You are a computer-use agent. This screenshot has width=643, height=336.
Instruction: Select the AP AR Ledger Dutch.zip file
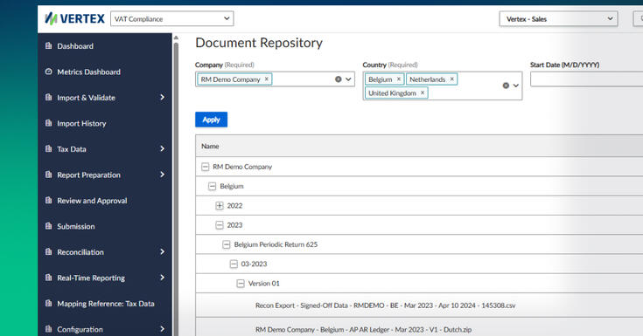pyautogui.click(x=363, y=329)
